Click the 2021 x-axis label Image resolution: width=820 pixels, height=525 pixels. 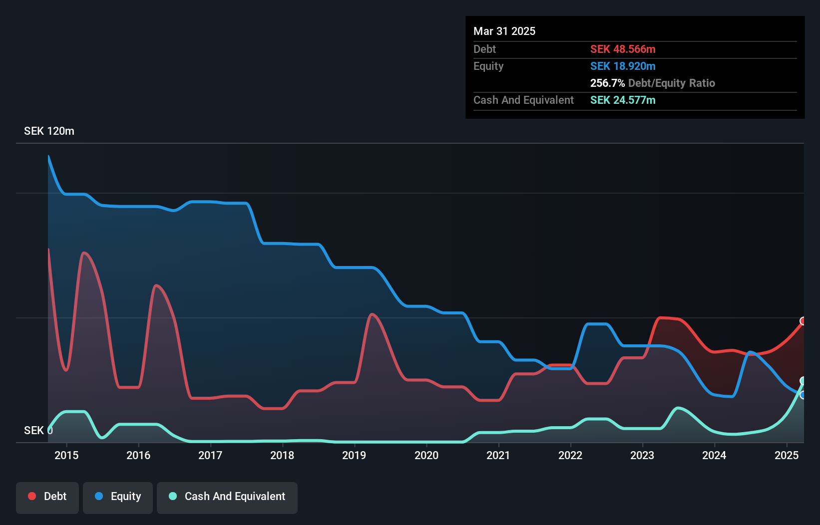click(x=498, y=455)
